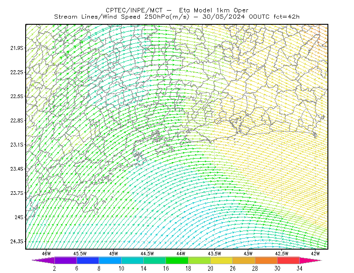The image size is (354, 273).
Task: Click the purple 2-6 color swatch
Action: [x=65, y=260]
